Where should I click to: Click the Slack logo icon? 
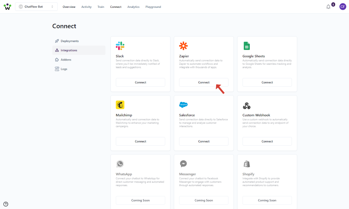point(120,46)
